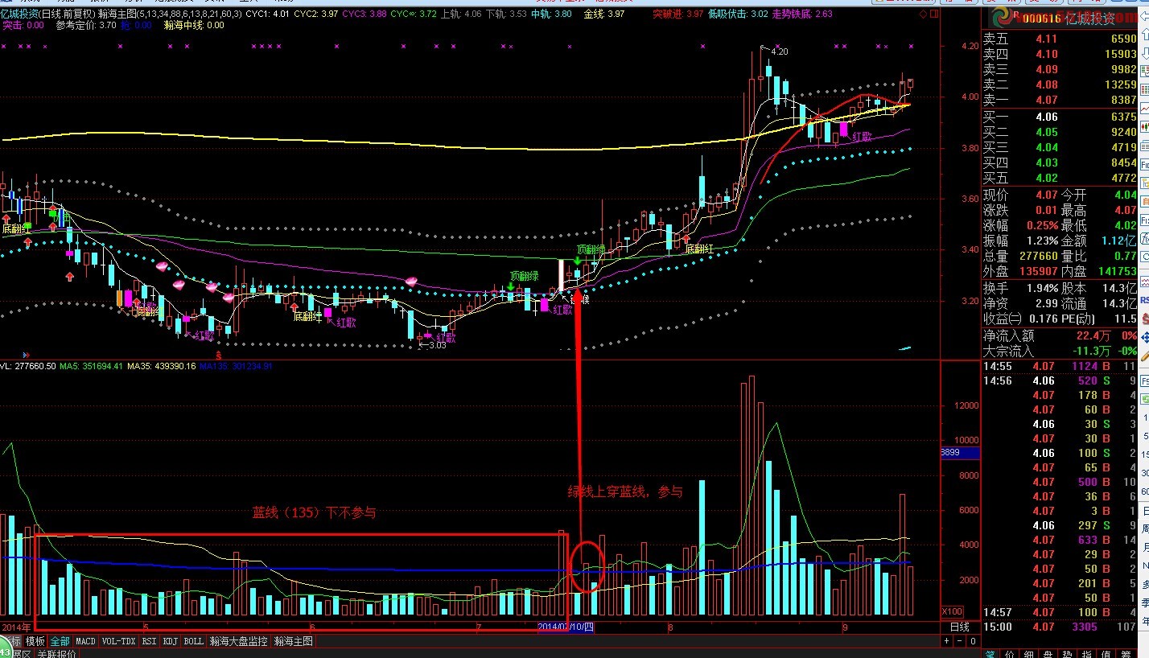This screenshot has width=1149, height=658.
Task: Click the MA35: 439390.16 volume label
Action: pos(163,366)
